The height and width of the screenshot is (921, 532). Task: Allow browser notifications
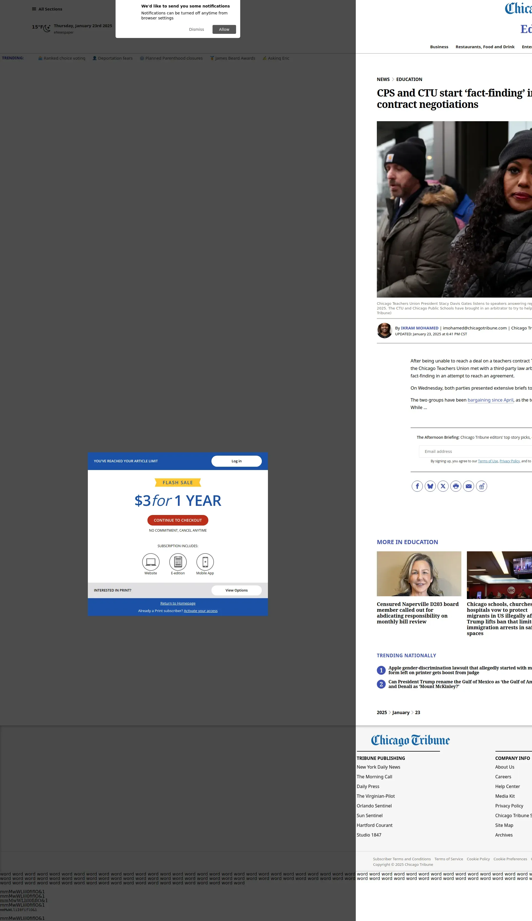[x=224, y=29]
